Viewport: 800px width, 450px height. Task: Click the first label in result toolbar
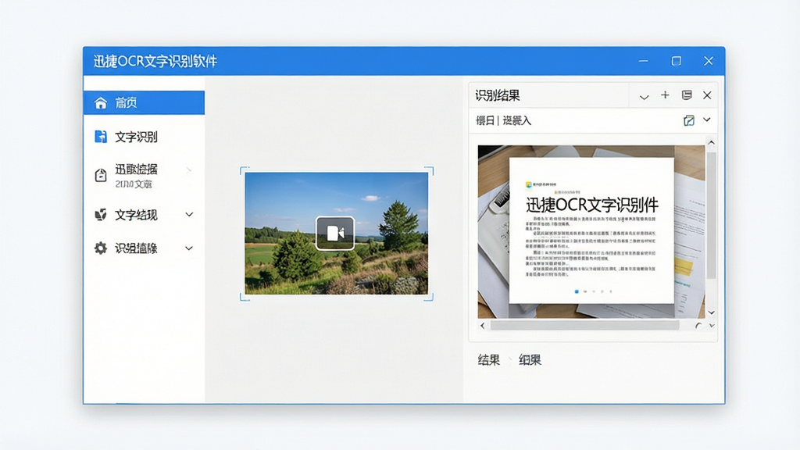485,120
